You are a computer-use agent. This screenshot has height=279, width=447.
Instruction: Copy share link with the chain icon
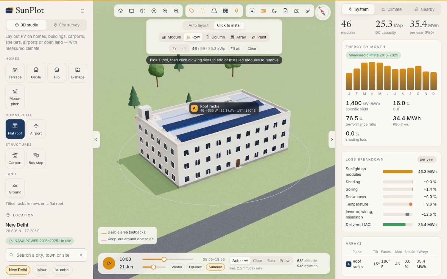point(308,11)
